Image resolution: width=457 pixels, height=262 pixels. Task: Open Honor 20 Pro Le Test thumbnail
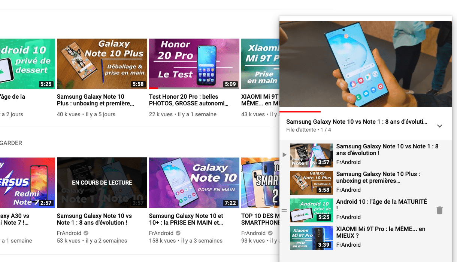194,64
